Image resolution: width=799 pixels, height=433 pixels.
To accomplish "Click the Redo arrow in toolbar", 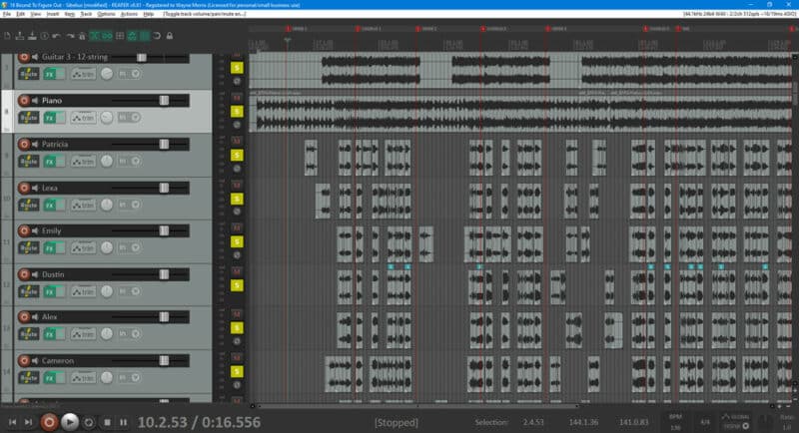I will (70, 36).
